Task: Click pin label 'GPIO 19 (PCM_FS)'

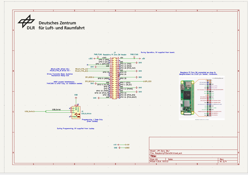Action: click(102, 93)
